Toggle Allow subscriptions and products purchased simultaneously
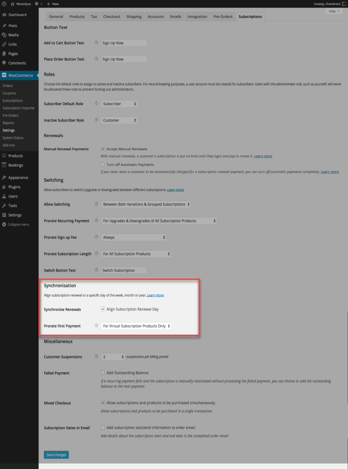Viewport: 348px width, 469px height. point(103,402)
